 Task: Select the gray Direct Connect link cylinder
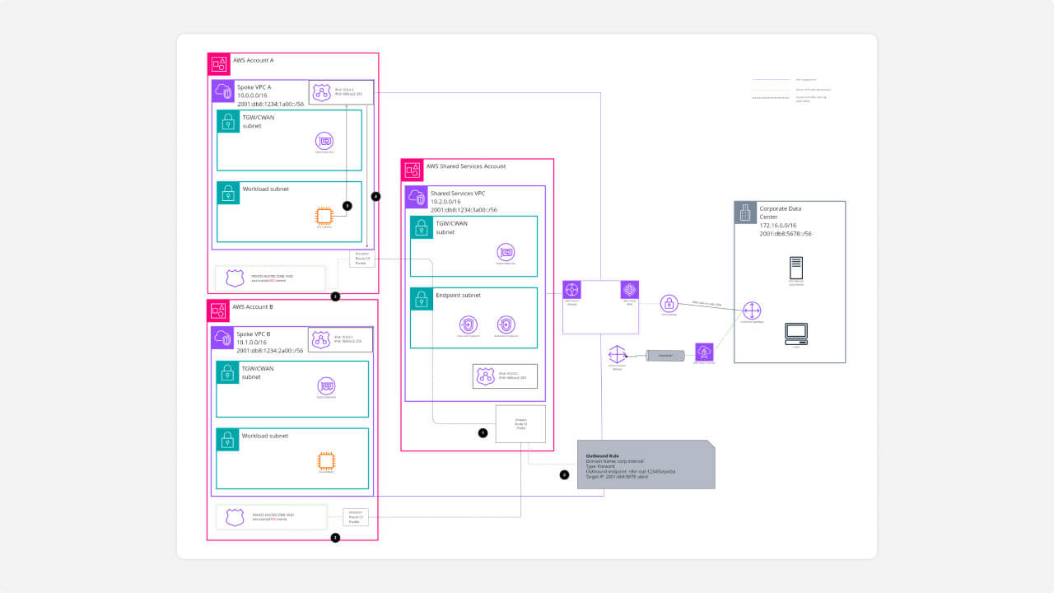[x=666, y=355]
